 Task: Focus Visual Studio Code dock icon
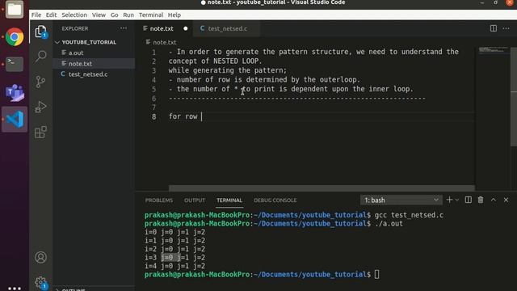pyautogui.click(x=15, y=119)
